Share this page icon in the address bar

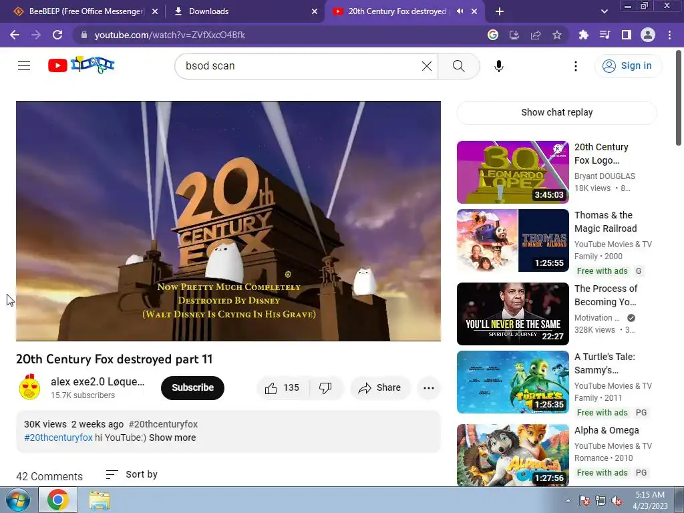[535, 35]
